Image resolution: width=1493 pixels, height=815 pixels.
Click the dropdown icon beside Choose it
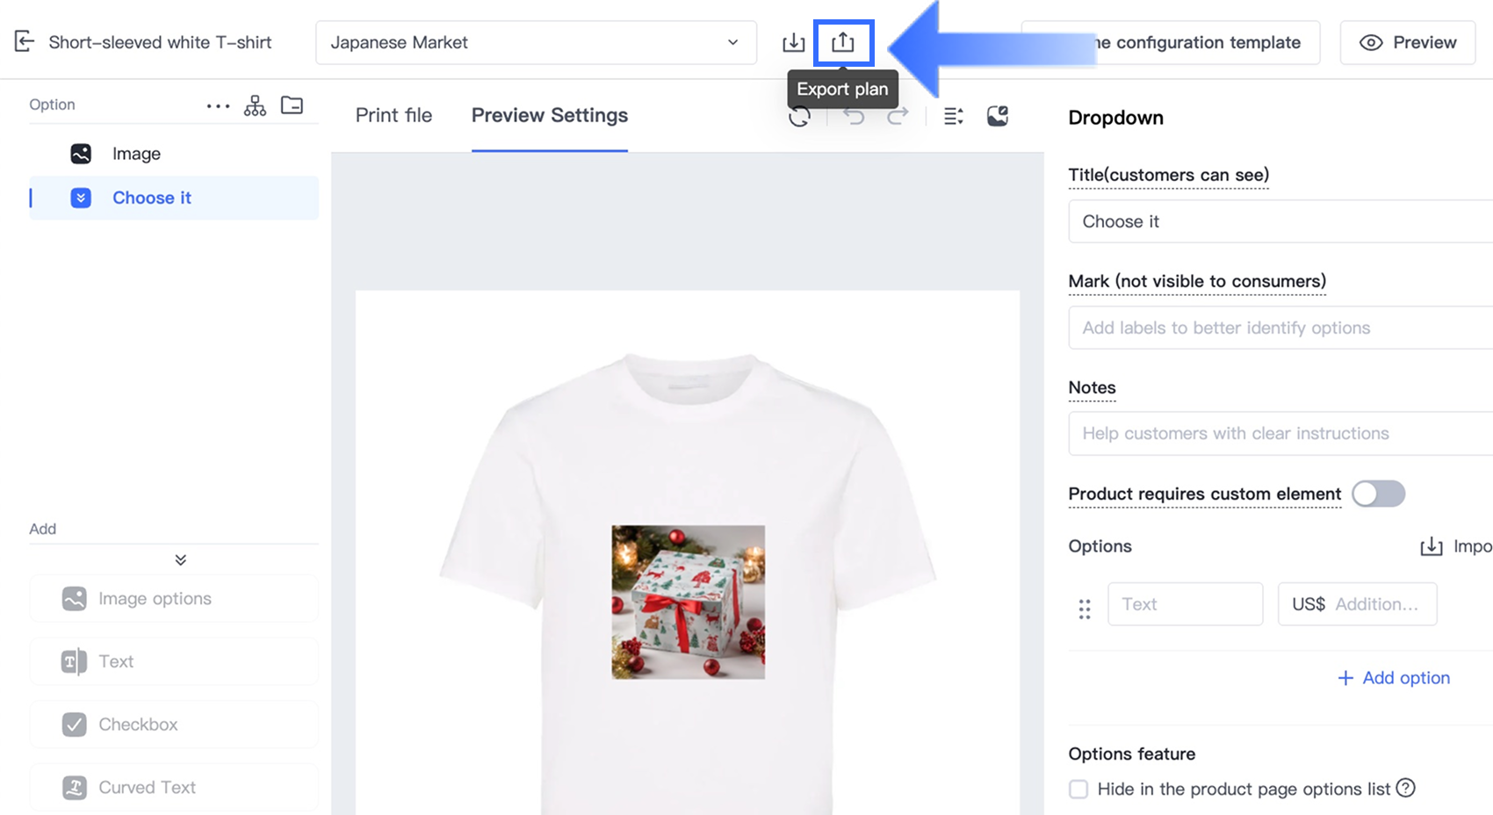(81, 198)
